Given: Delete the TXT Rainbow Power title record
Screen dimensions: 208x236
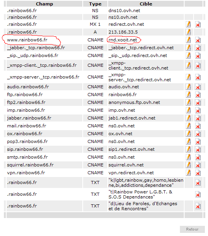Looking at the screenshot, I should tap(198, 195).
